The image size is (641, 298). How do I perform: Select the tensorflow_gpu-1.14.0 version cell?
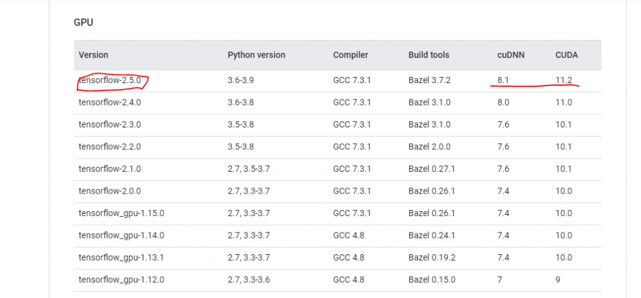coord(121,235)
